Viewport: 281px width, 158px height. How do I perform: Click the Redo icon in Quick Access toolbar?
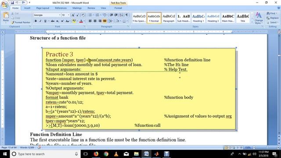tap(23, 3)
